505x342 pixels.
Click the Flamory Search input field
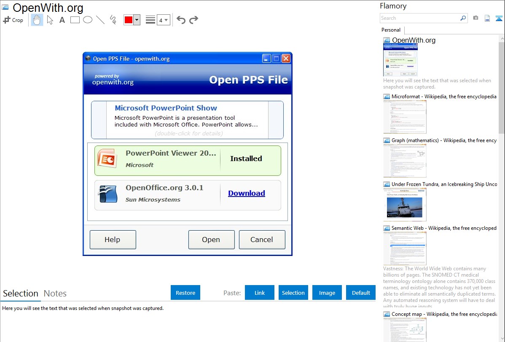419,18
